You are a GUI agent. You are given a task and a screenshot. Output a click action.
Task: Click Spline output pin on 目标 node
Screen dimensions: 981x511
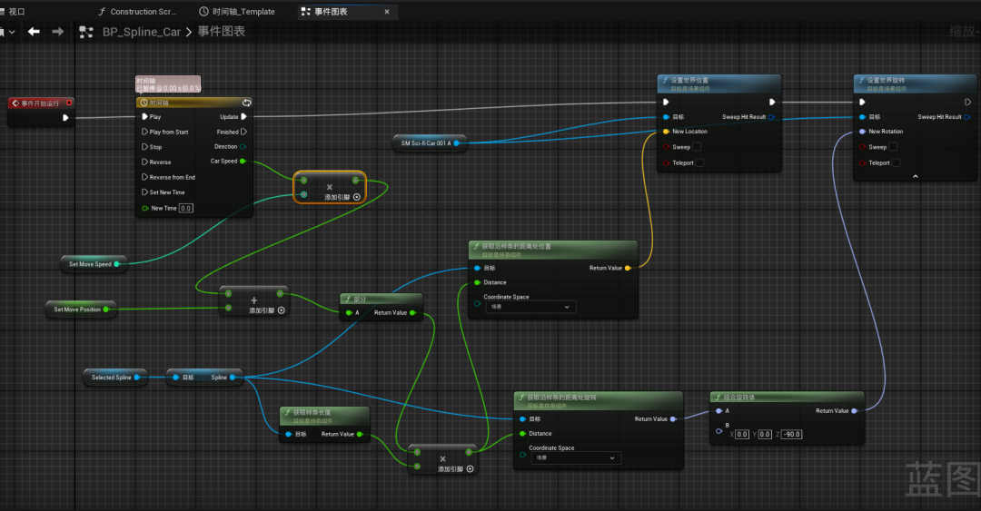pyautogui.click(x=233, y=378)
